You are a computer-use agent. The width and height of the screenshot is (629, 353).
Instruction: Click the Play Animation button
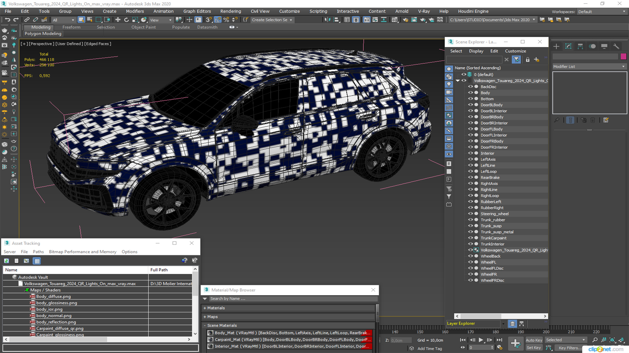(x=481, y=340)
